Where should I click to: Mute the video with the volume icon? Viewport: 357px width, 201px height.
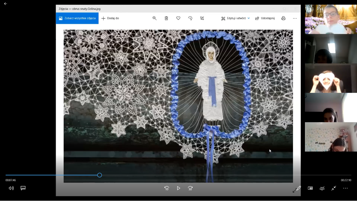pos(11,188)
